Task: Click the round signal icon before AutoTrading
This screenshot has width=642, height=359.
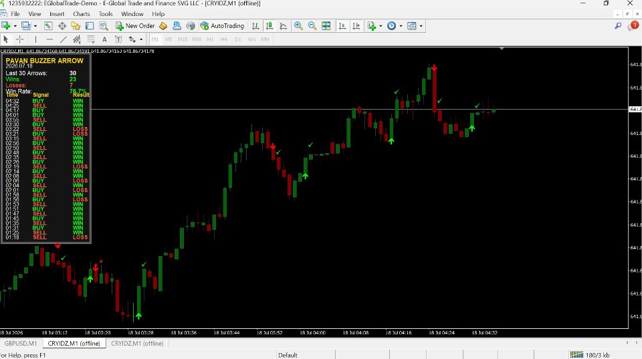Action: (191, 26)
